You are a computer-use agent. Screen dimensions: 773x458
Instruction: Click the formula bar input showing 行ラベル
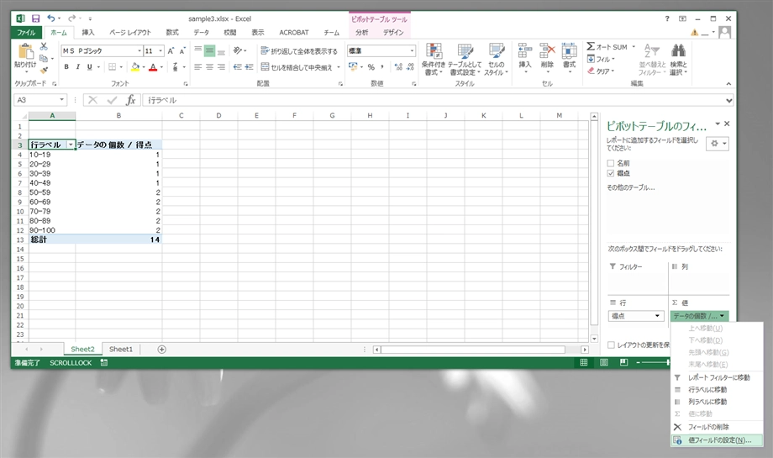tap(434, 100)
